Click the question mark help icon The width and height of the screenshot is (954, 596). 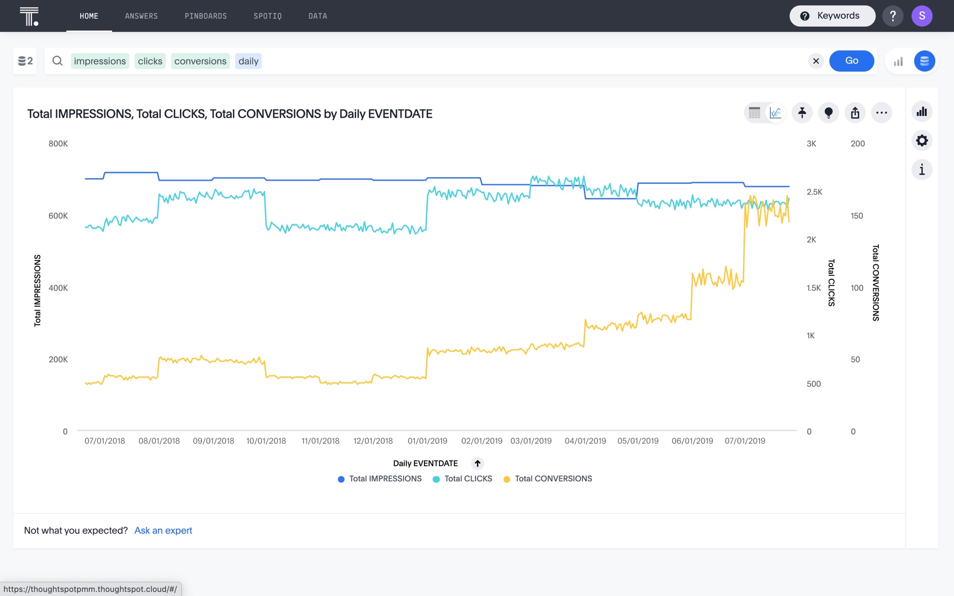pos(893,16)
